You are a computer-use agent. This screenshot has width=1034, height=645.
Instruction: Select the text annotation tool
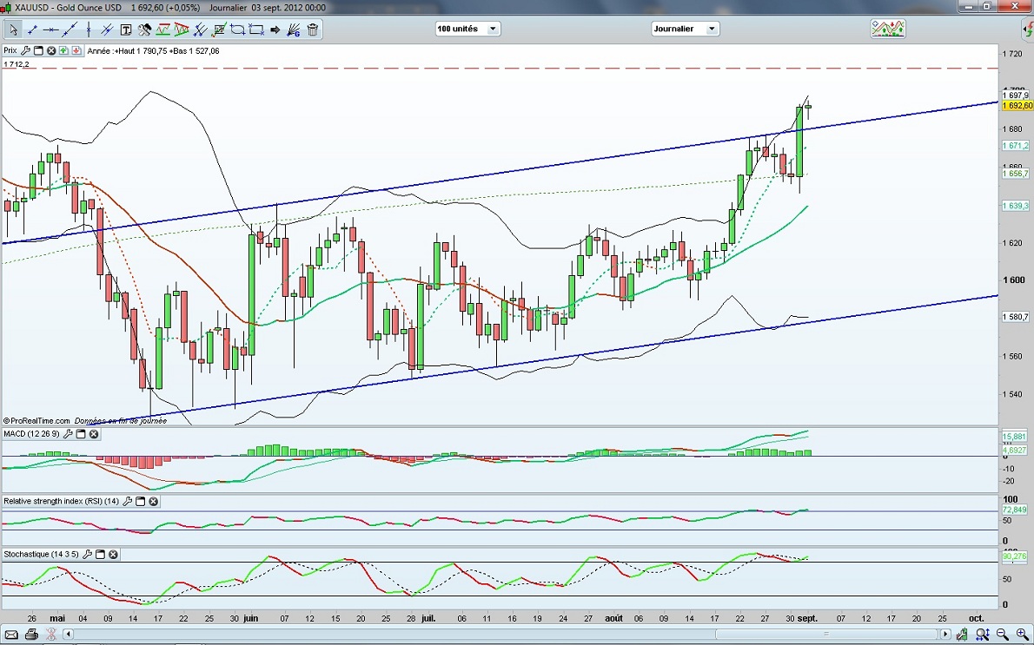(126, 30)
